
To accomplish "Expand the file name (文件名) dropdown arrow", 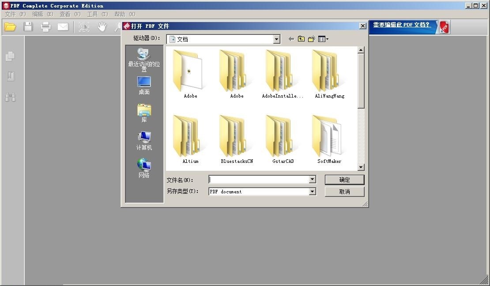I will 312,180.
